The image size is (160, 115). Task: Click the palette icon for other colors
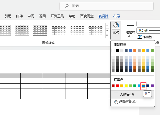[x=116, y=102]
